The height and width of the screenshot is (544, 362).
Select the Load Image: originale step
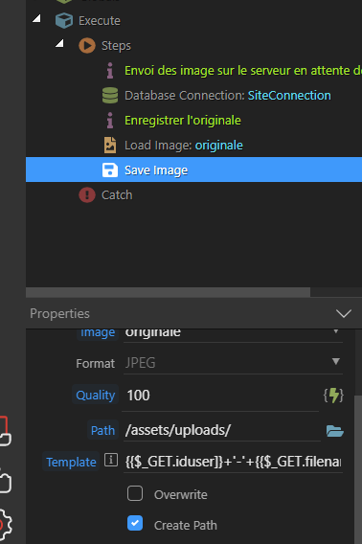pyautogui.click(x=184, y=146)
